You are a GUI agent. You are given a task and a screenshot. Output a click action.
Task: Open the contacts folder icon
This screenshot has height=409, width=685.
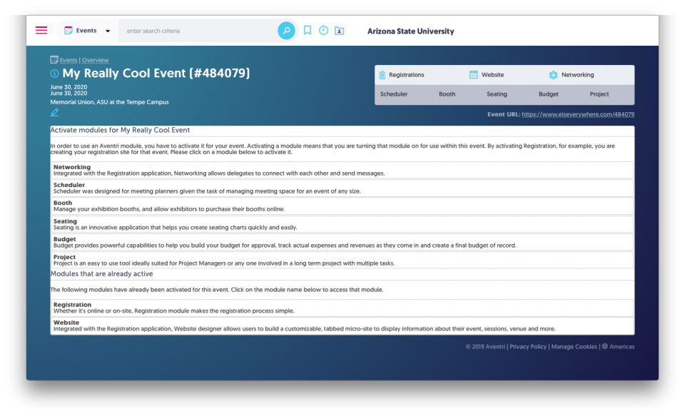tap(340, 31)
